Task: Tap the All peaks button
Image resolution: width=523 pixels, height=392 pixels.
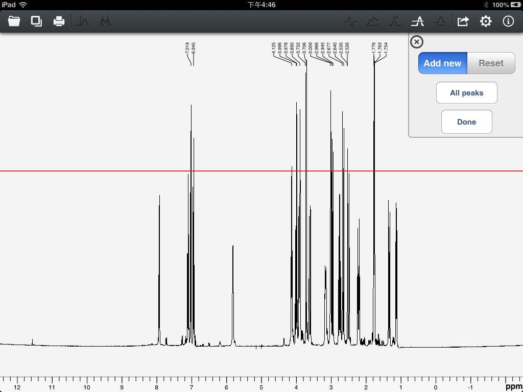Action: tap(467, 93)
